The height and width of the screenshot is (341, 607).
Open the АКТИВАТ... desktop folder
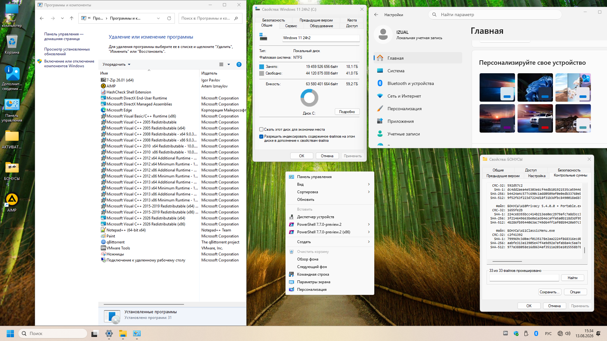tap(12, 139)
